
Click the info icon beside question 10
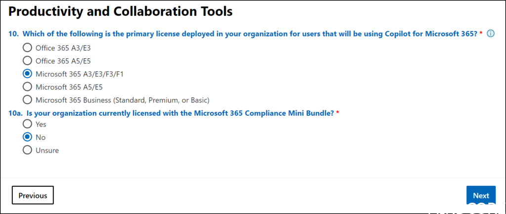coord(491,34)
